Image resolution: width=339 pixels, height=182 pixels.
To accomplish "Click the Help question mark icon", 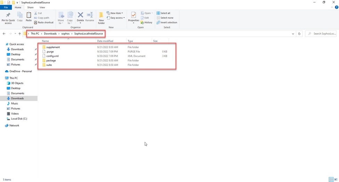I will coord(337,7).
